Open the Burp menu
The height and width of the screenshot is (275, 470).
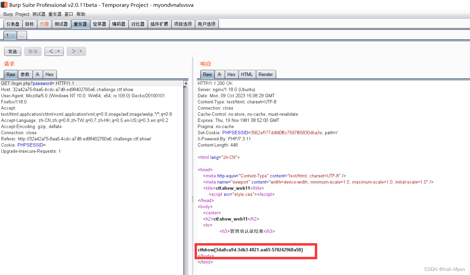[x=8, y=14]
